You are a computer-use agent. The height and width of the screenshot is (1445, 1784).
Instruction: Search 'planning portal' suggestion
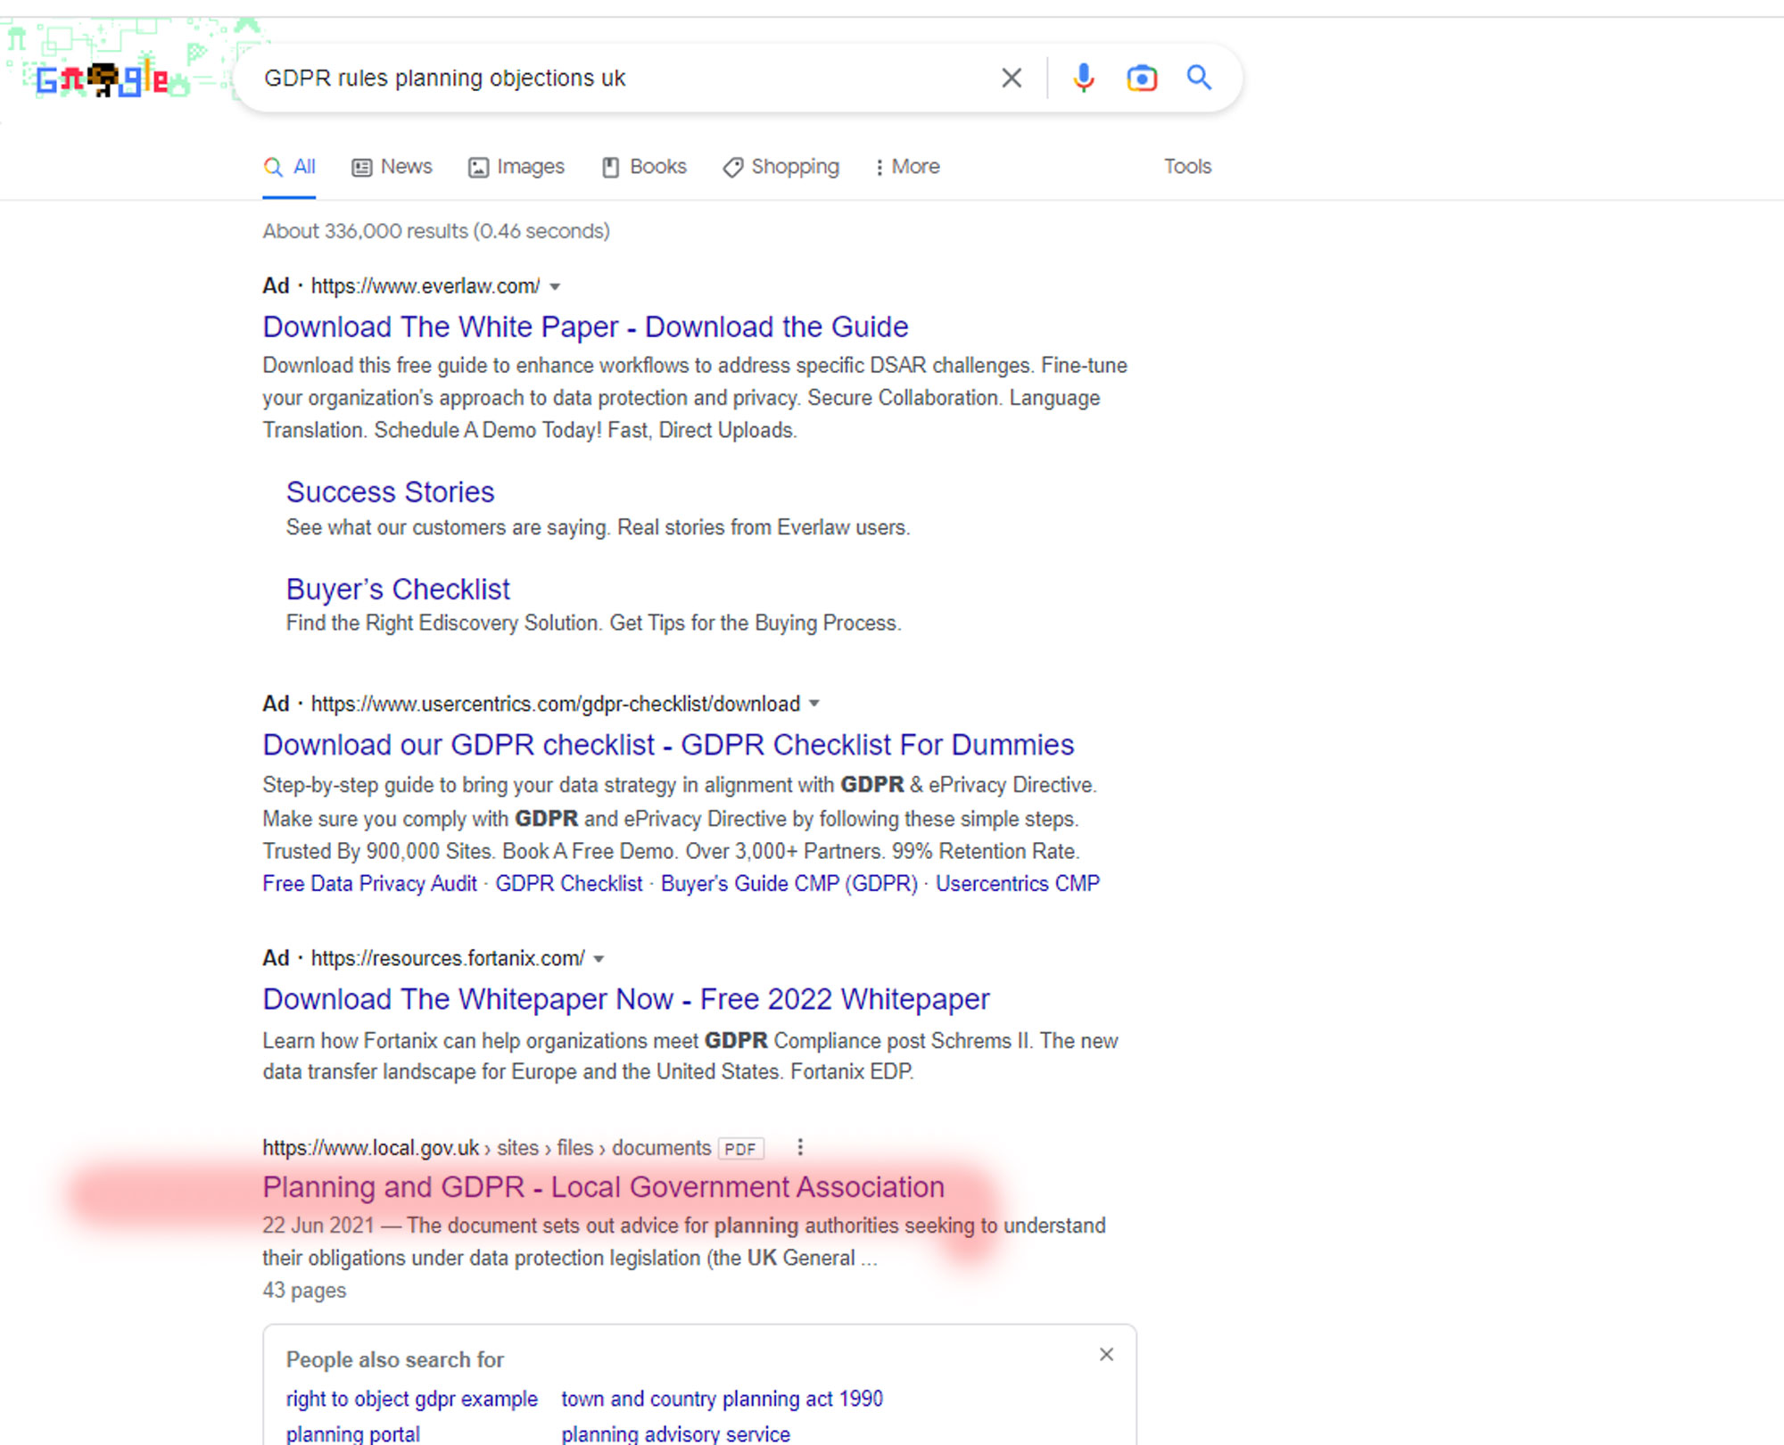pyautogui.click(x=353, y=1433)
